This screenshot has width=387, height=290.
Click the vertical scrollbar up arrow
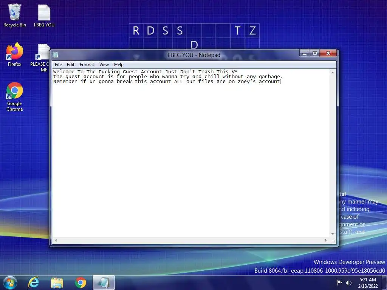[333, 72]
